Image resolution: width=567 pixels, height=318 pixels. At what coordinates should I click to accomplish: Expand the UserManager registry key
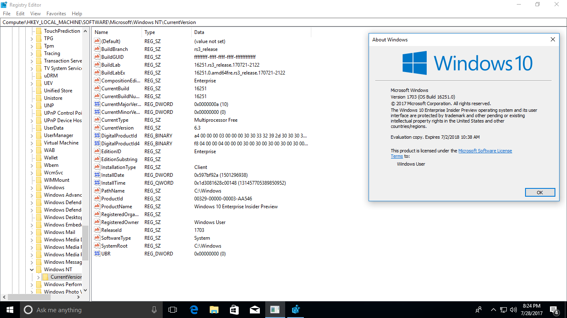32,135
